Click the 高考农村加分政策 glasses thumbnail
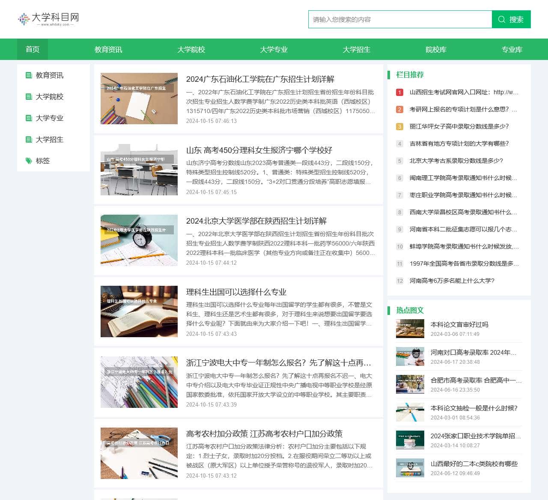This screenshot has width=548, height=500. point(139,453)
